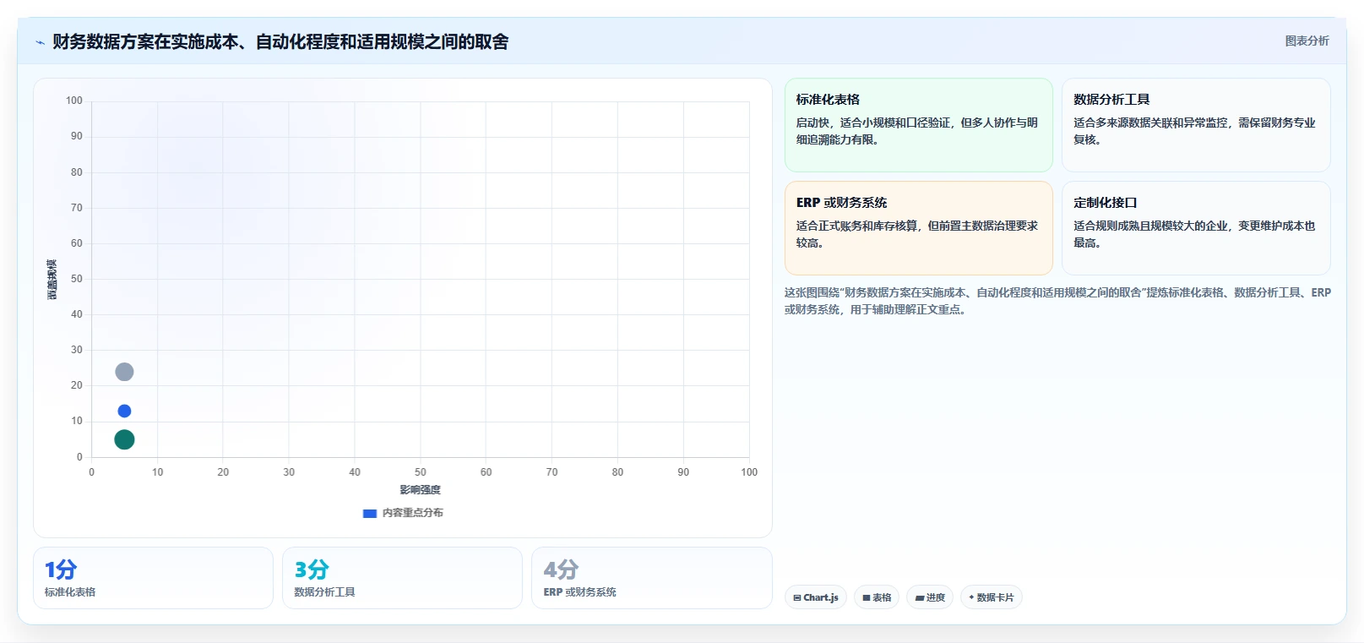Click the x-axis tick label 50
1364x643 pixels.
[x=421, y=472]
